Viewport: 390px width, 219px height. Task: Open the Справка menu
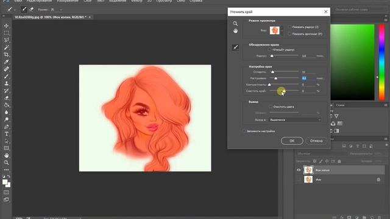(196, 1)
